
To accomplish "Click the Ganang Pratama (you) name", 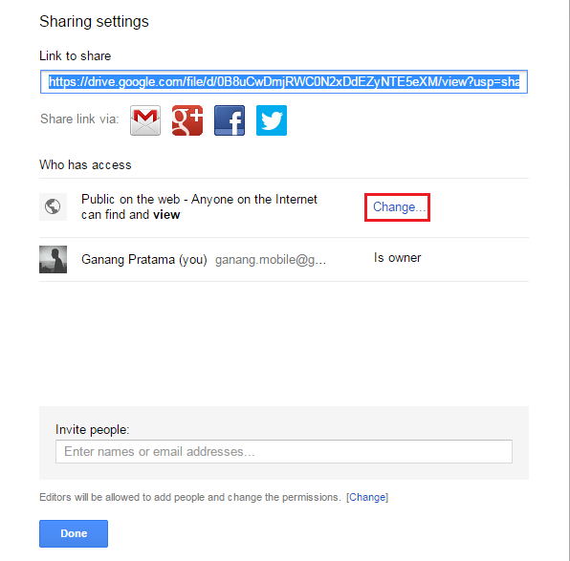I will click(144, 260).
